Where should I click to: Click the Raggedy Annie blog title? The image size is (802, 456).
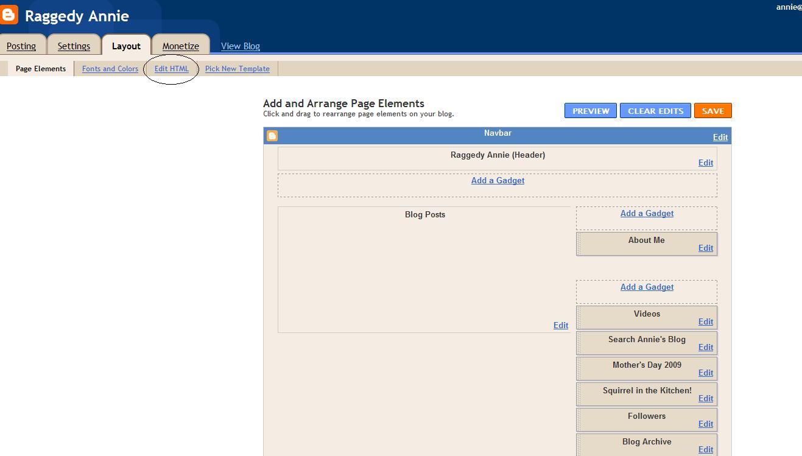77,16
